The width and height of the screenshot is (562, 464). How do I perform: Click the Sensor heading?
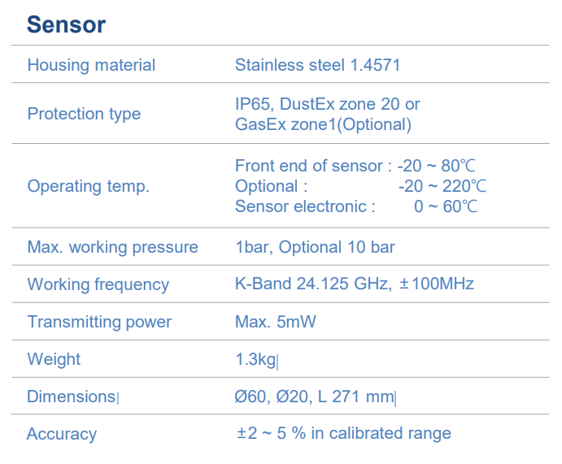(66, 24)
